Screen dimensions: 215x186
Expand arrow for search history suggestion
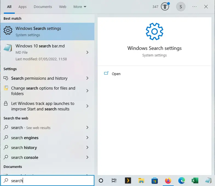(87, 147)
